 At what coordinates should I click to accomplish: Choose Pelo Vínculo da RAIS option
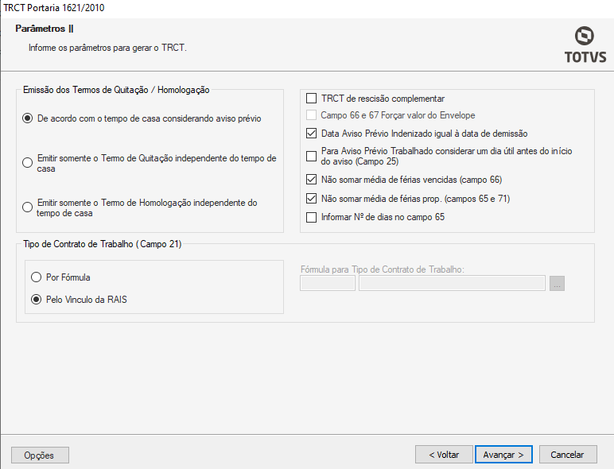tap(36, 300)
